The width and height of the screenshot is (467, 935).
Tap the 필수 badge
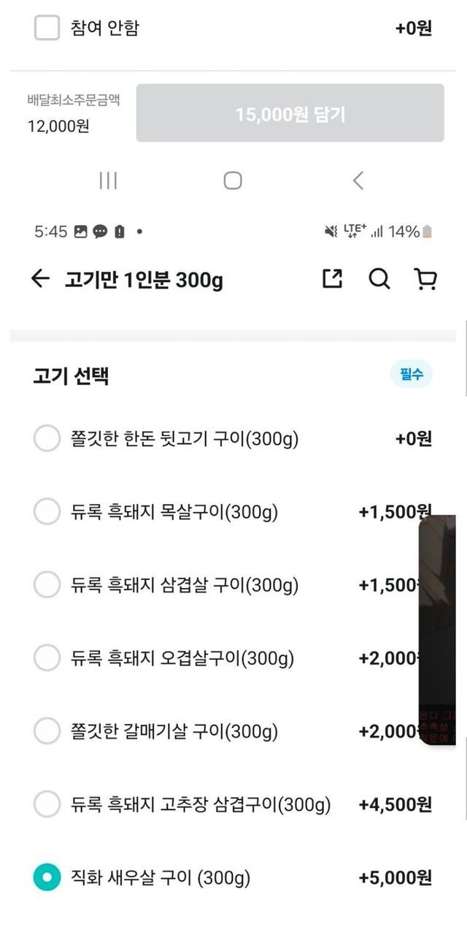coord(411,375)
